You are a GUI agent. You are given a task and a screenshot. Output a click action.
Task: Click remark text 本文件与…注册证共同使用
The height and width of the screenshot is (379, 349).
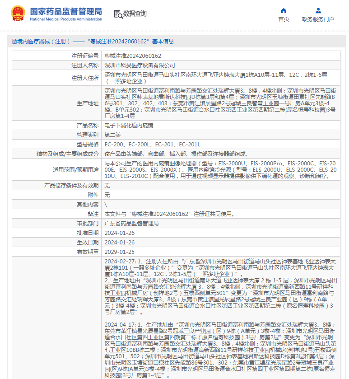(x=170, y=214)
